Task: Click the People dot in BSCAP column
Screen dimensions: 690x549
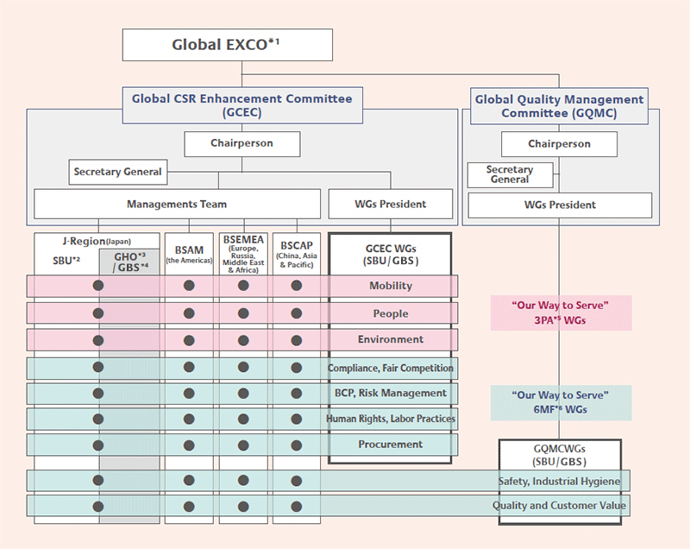Action: [297, 313]
